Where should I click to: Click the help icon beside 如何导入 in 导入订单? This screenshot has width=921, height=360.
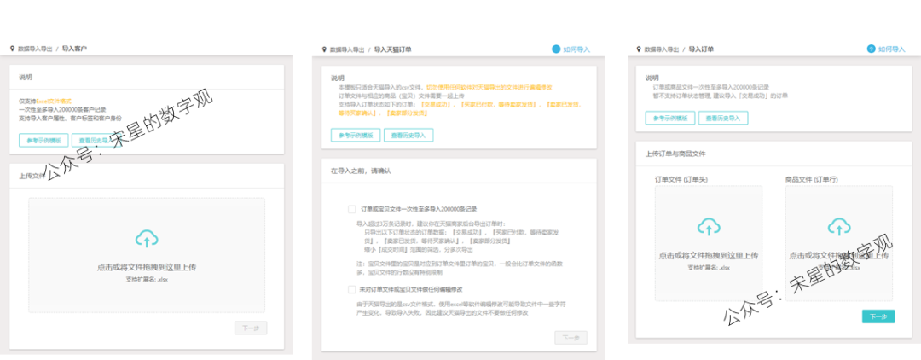coord(871,49)
